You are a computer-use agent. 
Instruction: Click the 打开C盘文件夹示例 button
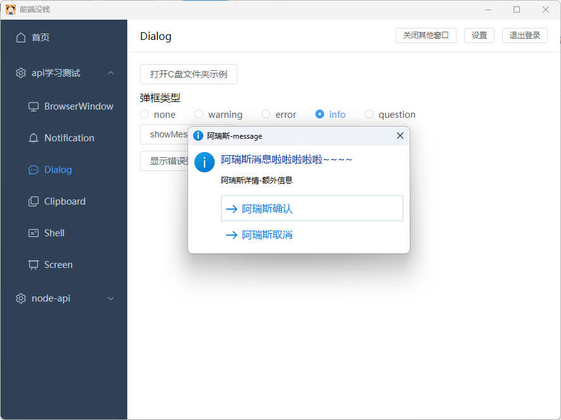pyautogui.click(x=189, y=74)
